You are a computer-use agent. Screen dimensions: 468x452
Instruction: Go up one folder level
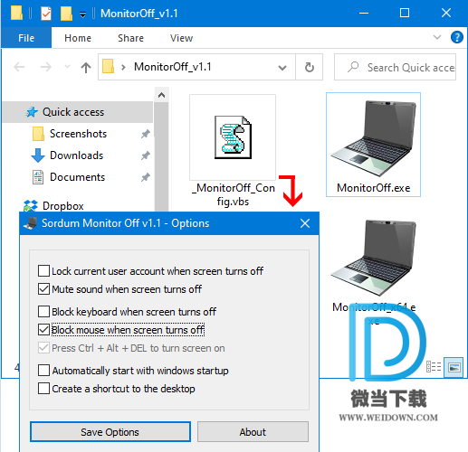(86, 67)
